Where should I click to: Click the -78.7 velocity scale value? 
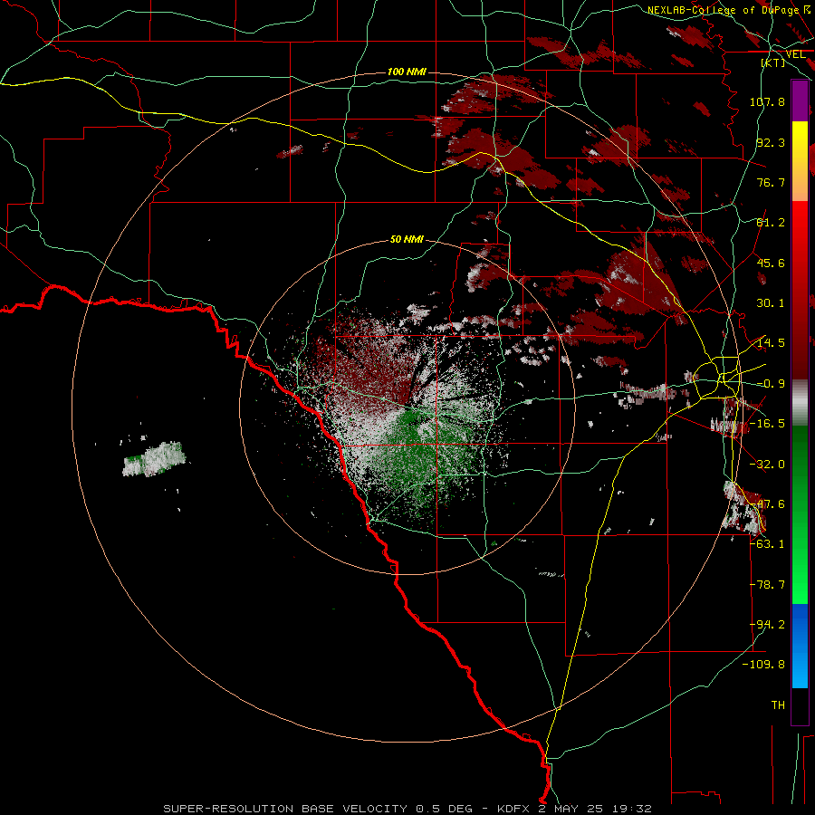767,585
